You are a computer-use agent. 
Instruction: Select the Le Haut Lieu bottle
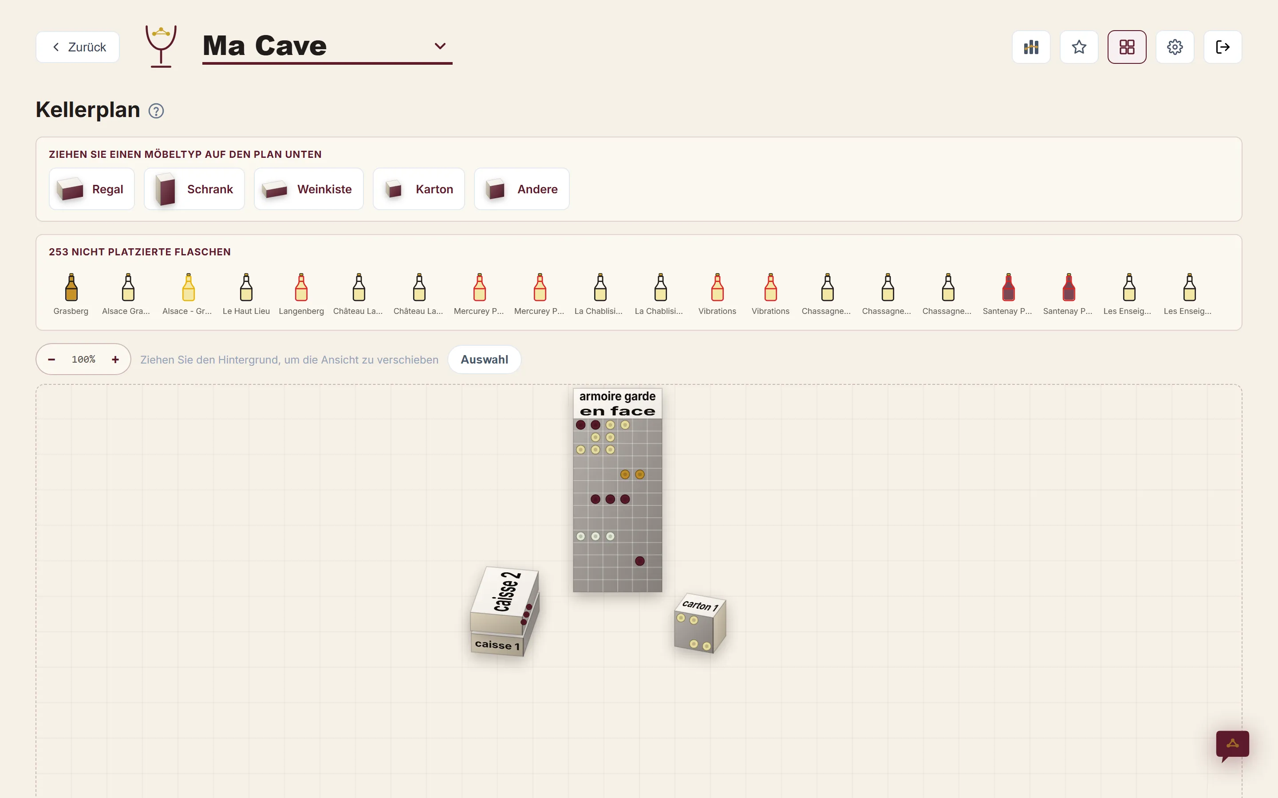point(246,294)
